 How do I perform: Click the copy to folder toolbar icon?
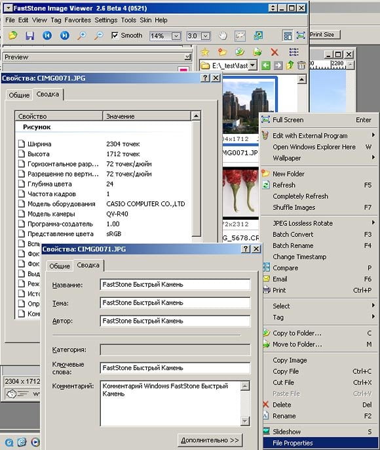[240, 52]
